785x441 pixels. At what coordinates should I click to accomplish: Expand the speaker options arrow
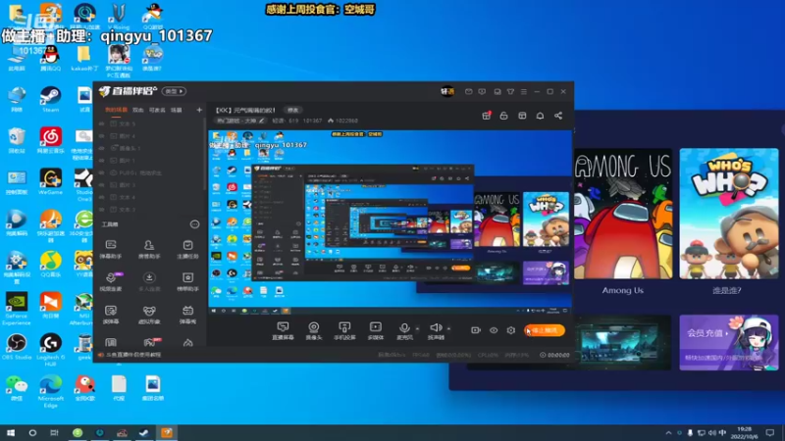point(448,328)
